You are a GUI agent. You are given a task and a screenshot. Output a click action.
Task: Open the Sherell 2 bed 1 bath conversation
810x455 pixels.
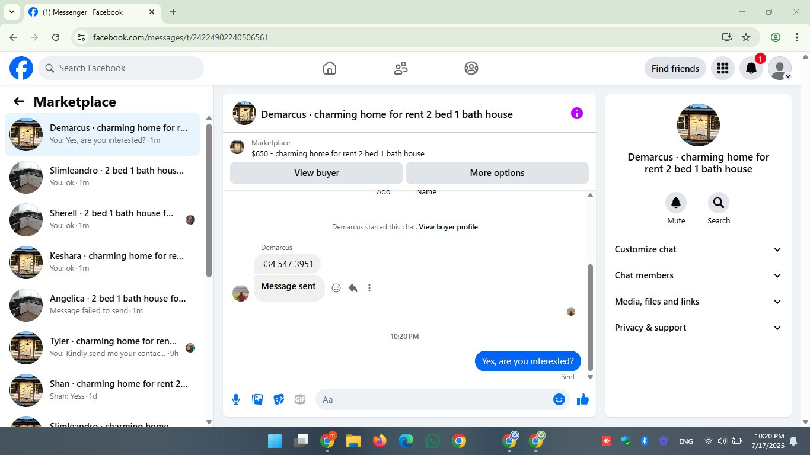tap(103, 220)
